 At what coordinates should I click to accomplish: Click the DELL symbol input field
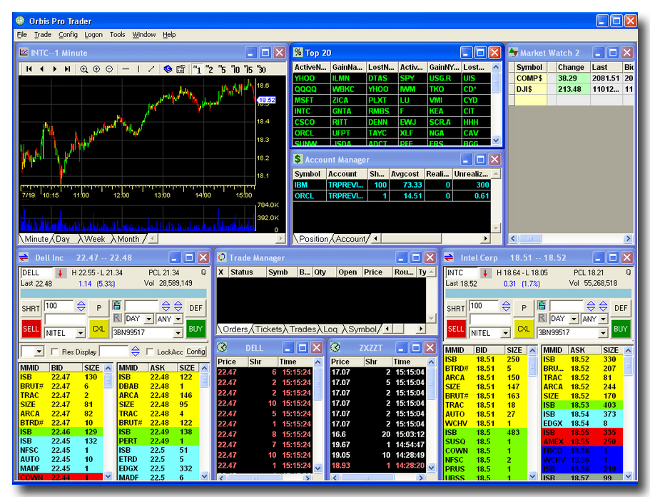(x=36, y=273)
